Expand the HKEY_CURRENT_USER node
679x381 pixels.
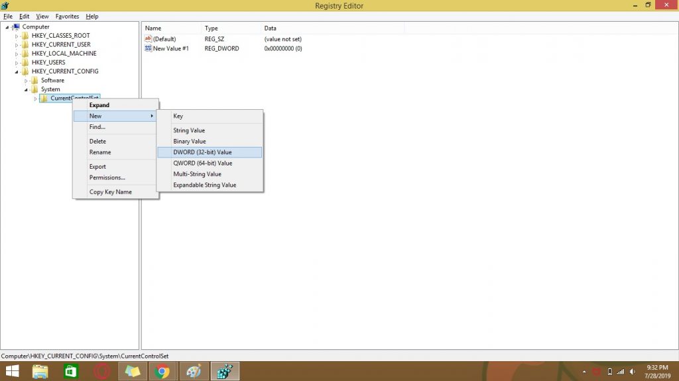tap(17, 45)
